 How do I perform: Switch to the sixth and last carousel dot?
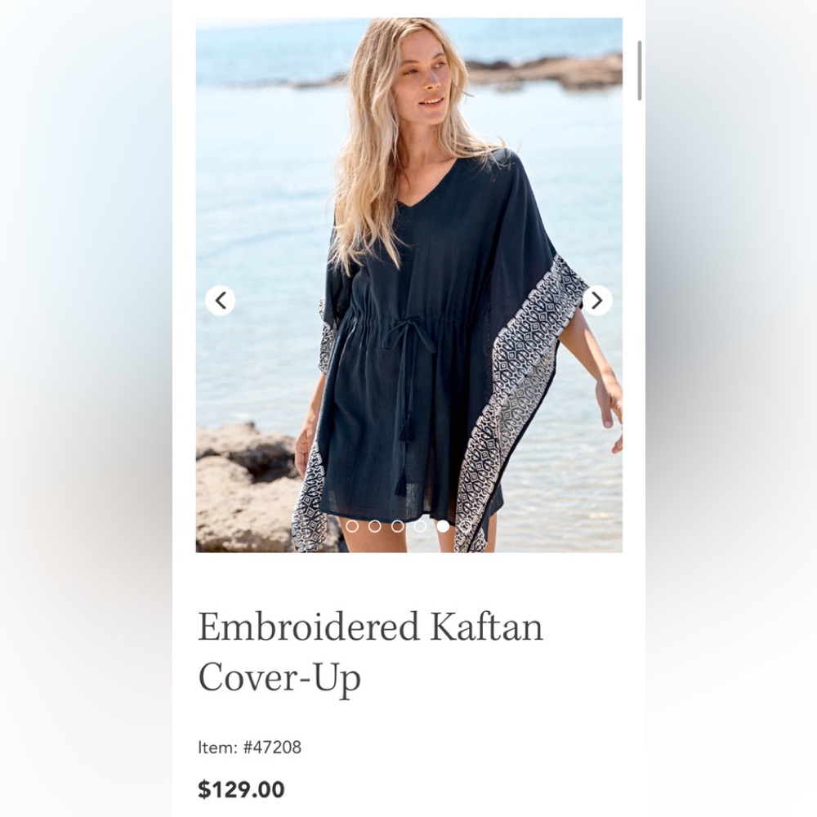pos(466,526)
